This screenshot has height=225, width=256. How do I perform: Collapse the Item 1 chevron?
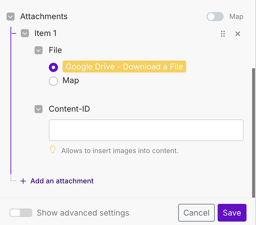(x=25, y=33)
